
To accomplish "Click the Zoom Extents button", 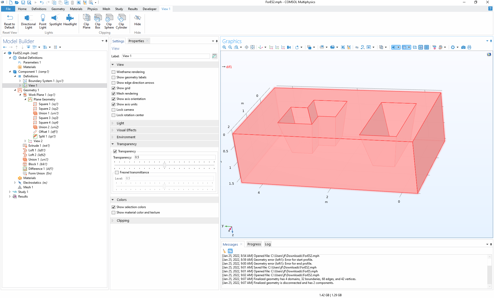I will point(252,47).
